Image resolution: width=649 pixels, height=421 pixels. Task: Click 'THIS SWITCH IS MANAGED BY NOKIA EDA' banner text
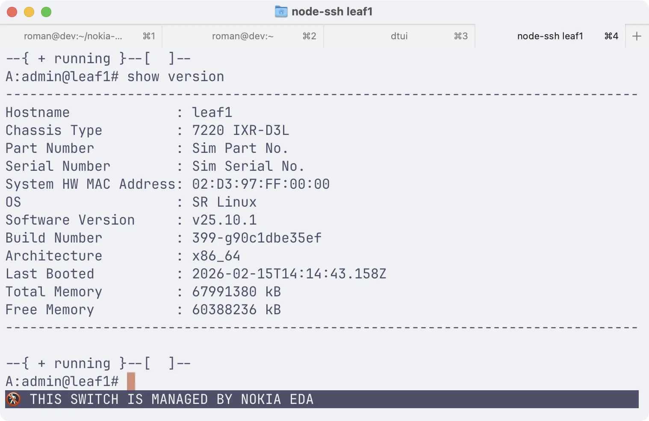tap(171, 399)
